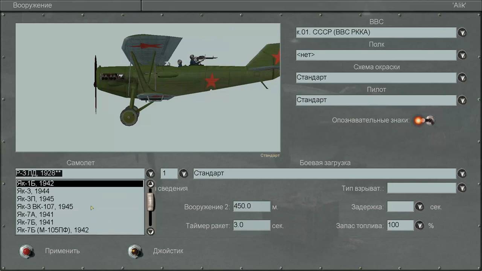Expand the Тип взрыват. dropdown
This screenshot has height=271, width=482.
tap(462, 188)
